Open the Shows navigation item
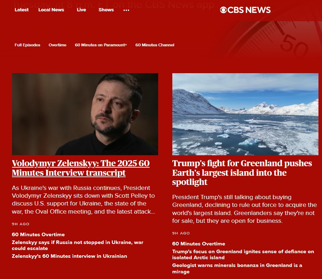The width and height of the screenshot is (322, 279). click(106, 10)
